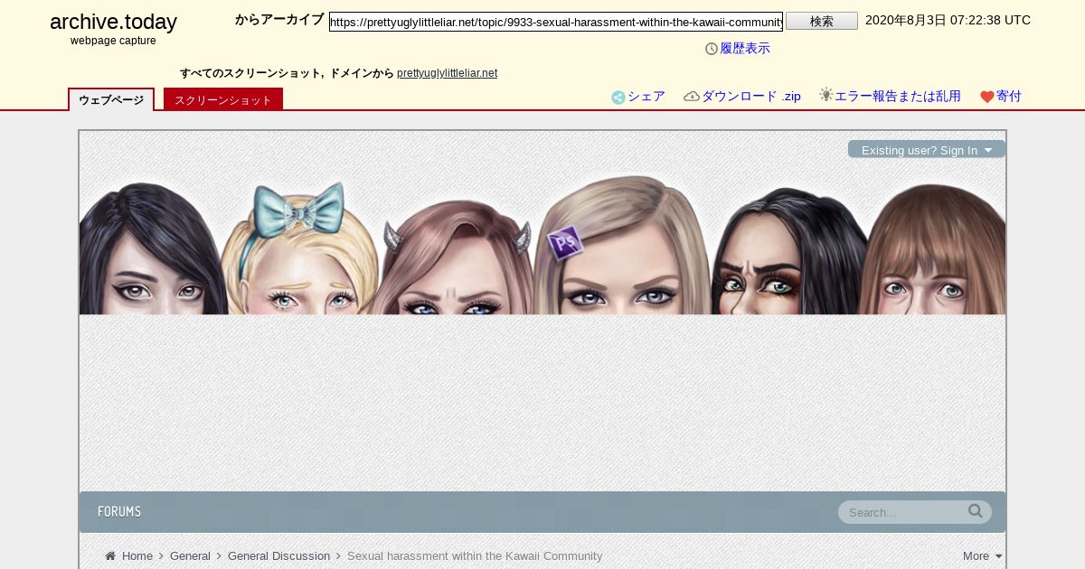Image resolution: width=1085 pixels, height=569 pixels.
Task: Expand the More dropdown menu
Action: (983, 556)
